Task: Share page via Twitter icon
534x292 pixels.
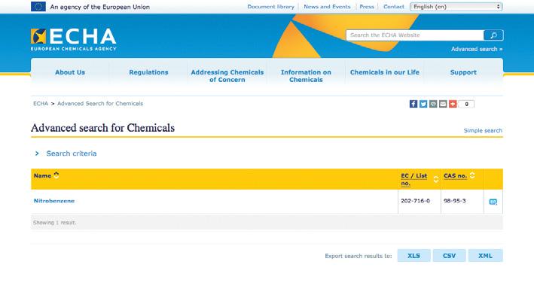Action: click(x=423, y=104)
